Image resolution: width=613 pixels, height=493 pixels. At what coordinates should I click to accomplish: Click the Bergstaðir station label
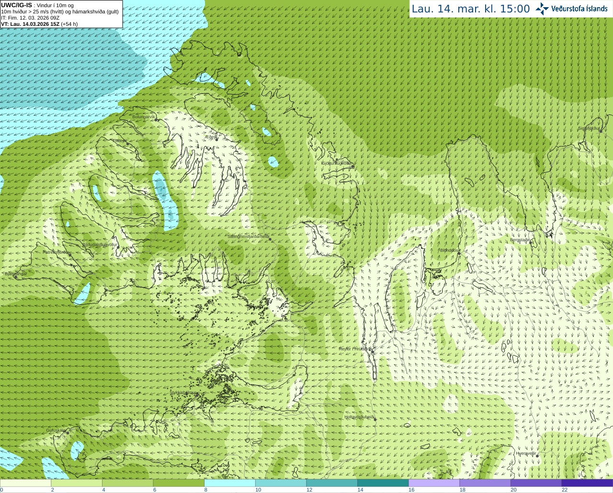[520, 240]
